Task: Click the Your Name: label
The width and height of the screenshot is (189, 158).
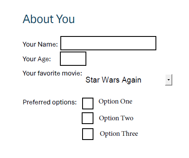Action: 40,44
